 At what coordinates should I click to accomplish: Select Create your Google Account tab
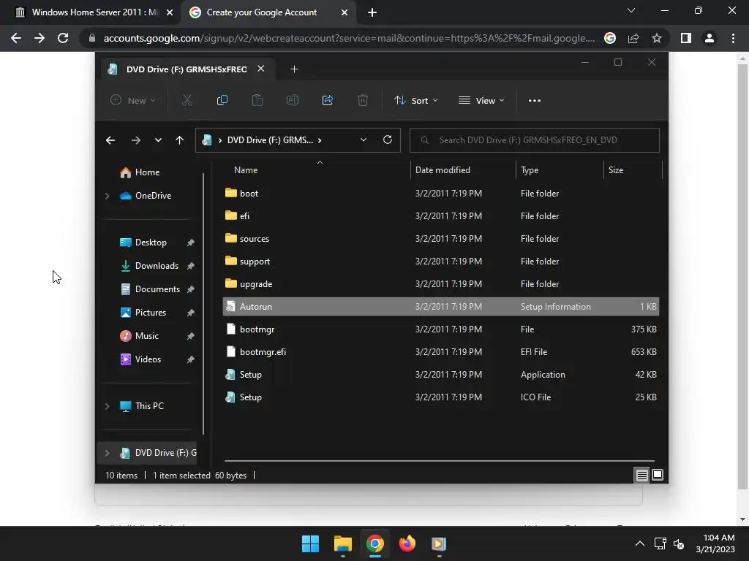click(263, 13)
